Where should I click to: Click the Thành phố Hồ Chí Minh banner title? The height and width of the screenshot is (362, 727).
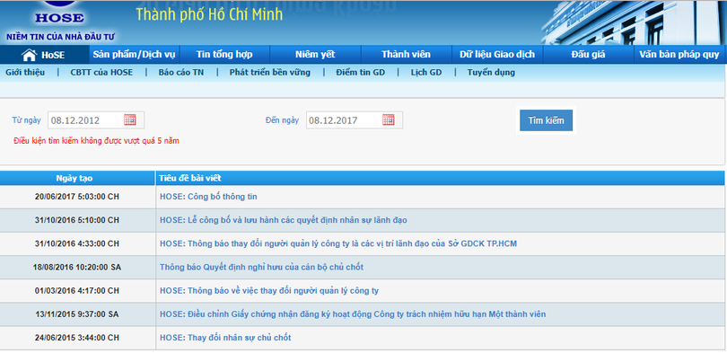click(x=209, y=14)
